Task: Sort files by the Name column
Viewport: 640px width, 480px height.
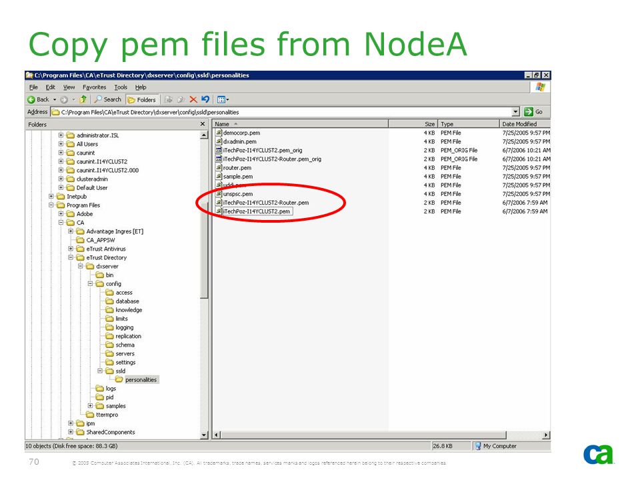Action: point(301,124)
